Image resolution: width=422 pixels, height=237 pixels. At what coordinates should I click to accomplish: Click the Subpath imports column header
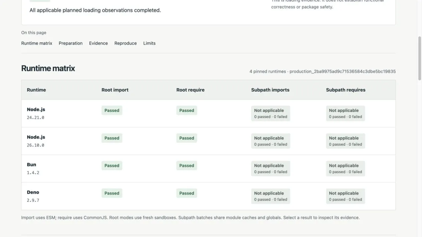[270, 90]
